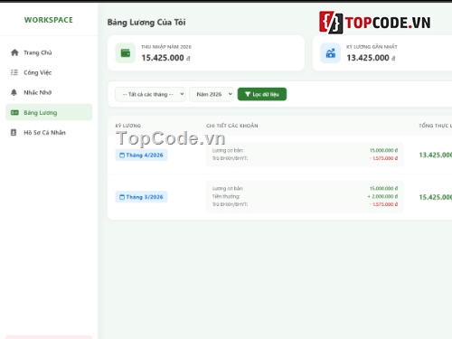Click 'Lương cơ bản' label in April row
This screenshot has height=339, width=452.
[228, 150]
